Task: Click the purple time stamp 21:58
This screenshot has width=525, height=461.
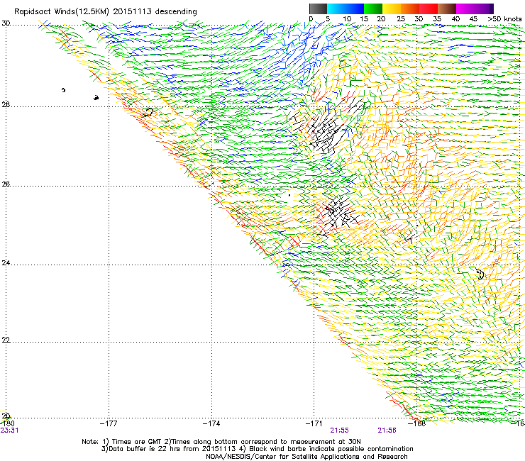Action: (387, 431)
